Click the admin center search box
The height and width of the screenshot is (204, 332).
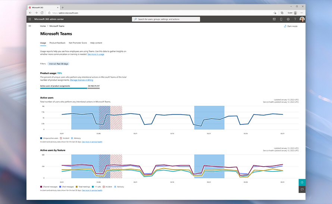(x=166, y=19)
